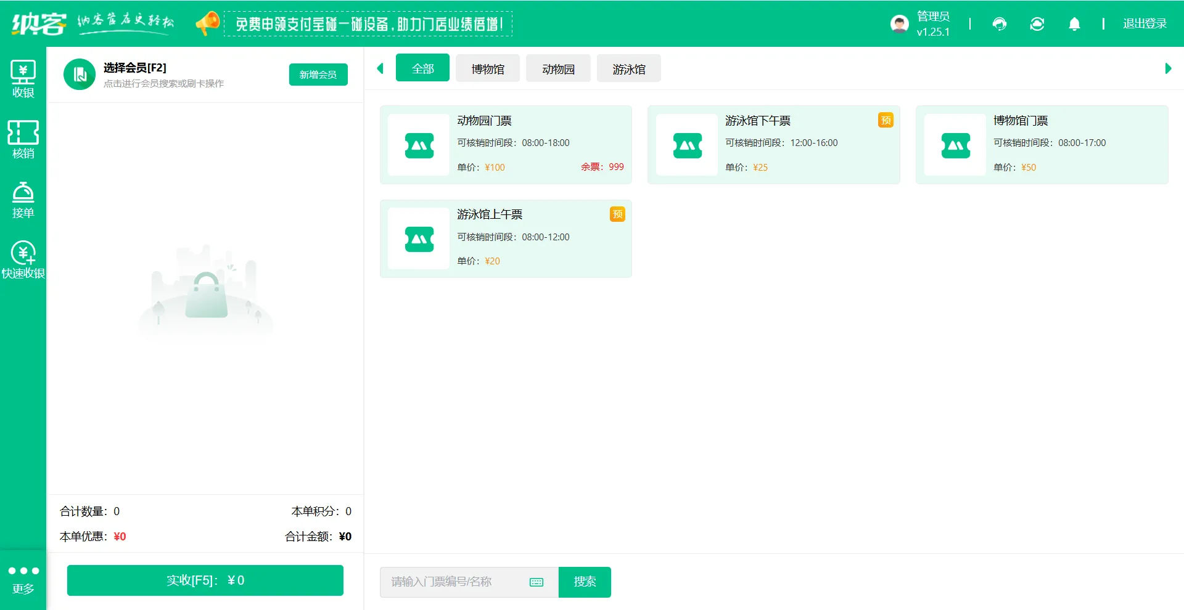The width and height of the screenshot is (1184, 610).
Task: Open the 收银 cashier sidebar icon
Action: pos(23,79)
